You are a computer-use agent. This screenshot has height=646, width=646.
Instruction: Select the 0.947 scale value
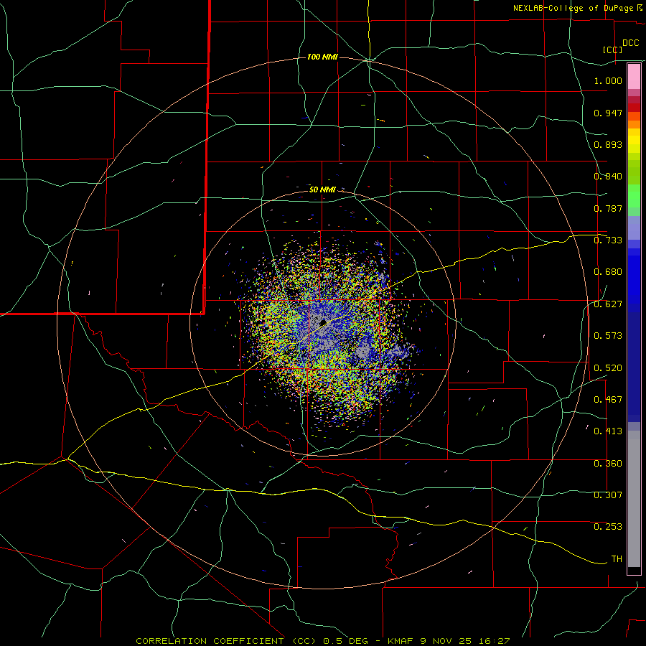point(608,113)
